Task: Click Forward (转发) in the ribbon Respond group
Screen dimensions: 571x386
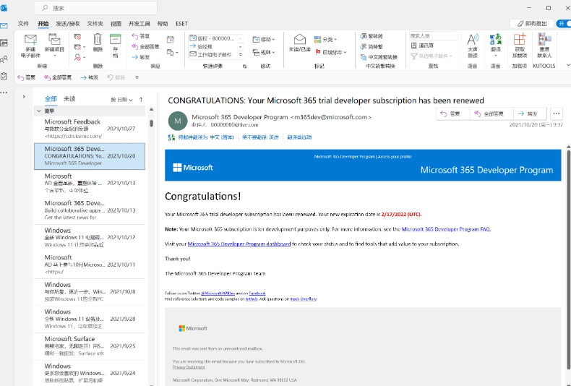Action: (141, 57)
